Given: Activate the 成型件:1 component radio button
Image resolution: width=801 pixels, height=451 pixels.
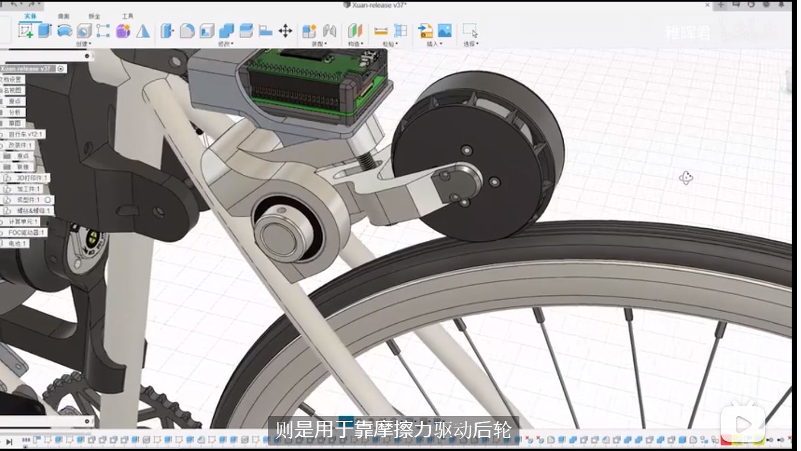Looking at the screenshot, I should 48,200.
